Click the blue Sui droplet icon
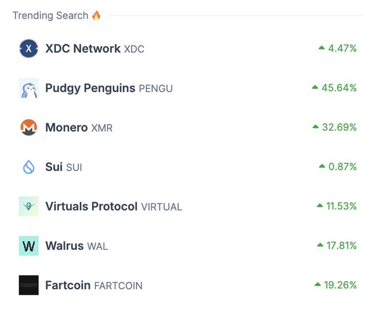373x309 pixels. 29,167
